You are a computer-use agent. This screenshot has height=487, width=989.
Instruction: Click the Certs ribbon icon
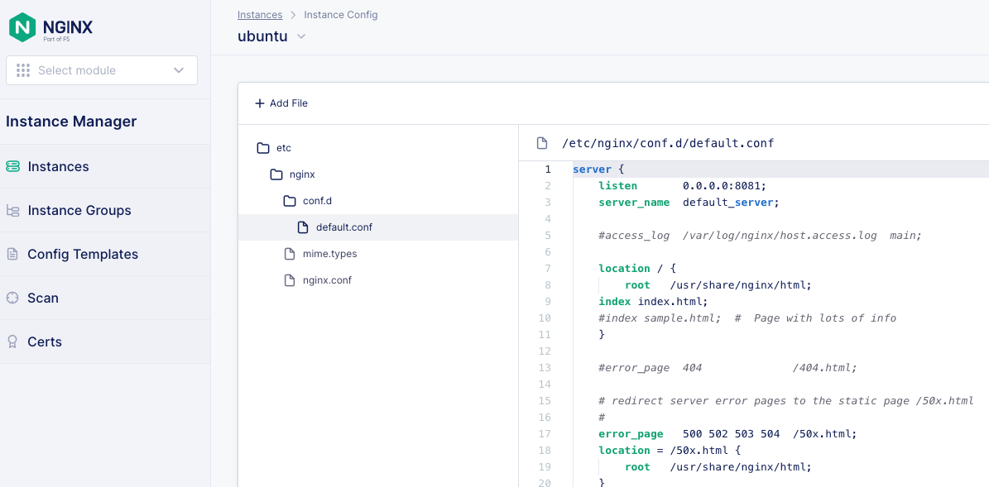click(x=12, y=341)
